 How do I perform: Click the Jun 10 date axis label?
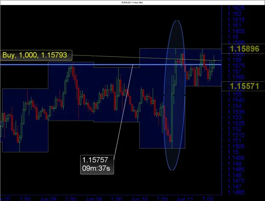tap(139, 199)
